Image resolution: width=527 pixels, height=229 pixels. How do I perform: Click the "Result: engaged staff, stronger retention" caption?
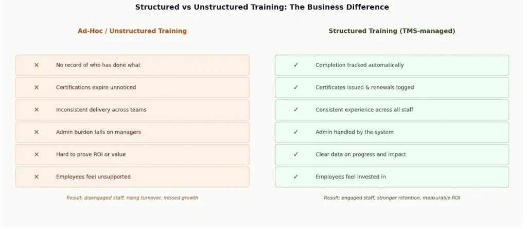392,198
